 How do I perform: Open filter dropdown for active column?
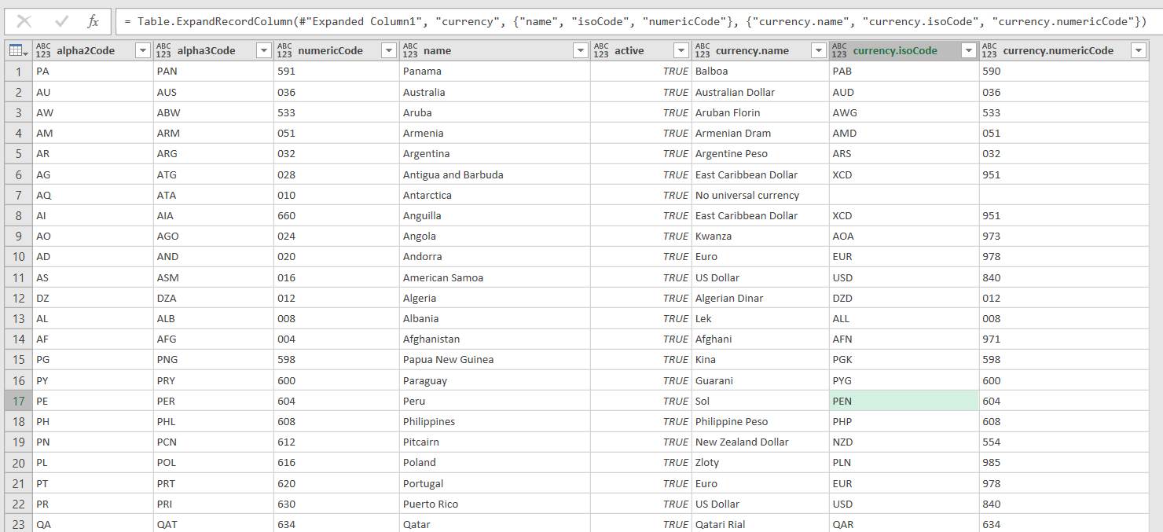681,50
